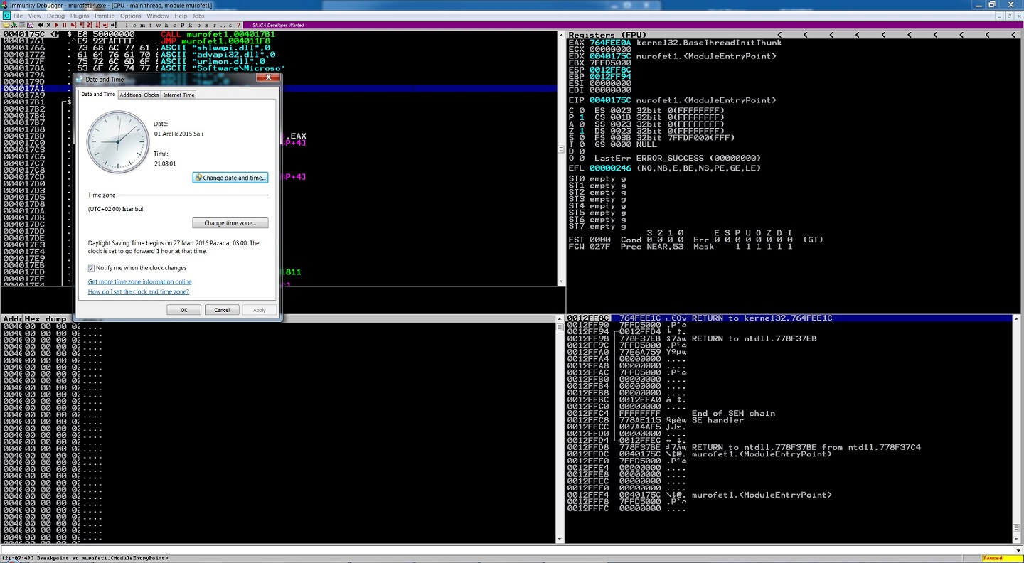Screen dimensions: 1024x563
Task: Click the 'C' CPU window icon in the menu bar
Action: tap(6, 16)
